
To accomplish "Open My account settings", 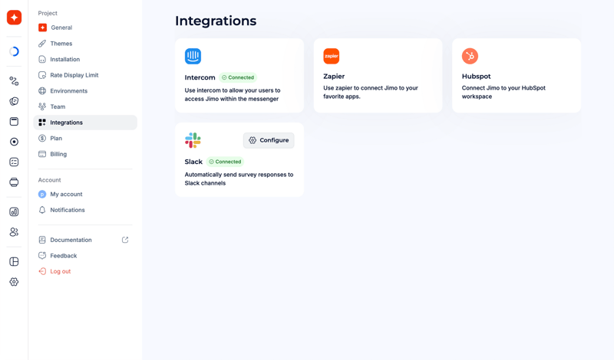I will pos(85,195).
